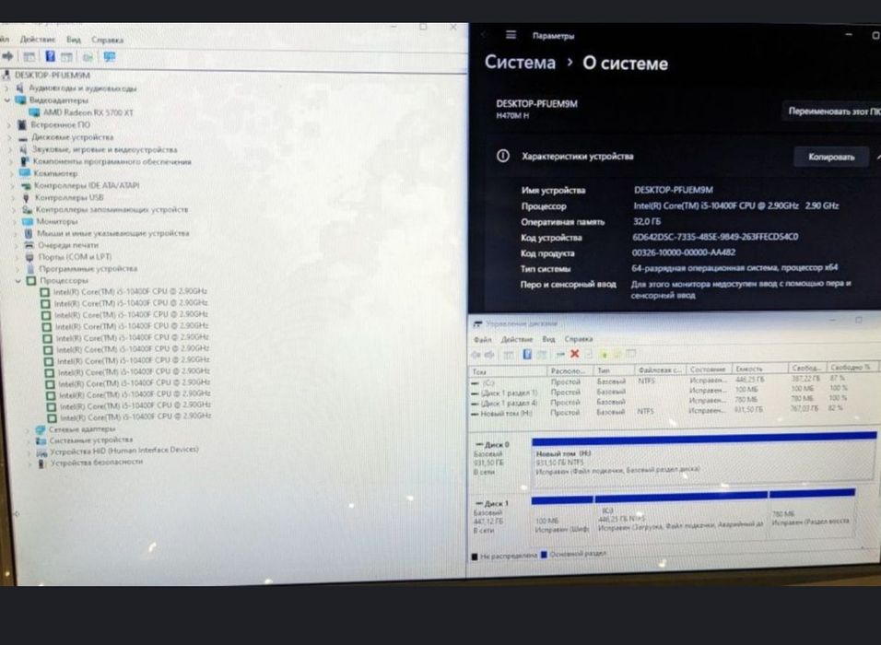Click the Устройства HID icon
The height and width of the screenshot is (645, 881).
click(41, 452)
